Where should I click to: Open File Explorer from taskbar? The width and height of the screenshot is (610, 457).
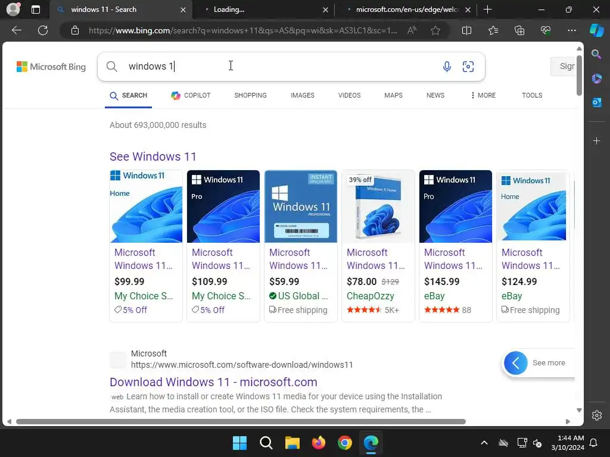292,443
